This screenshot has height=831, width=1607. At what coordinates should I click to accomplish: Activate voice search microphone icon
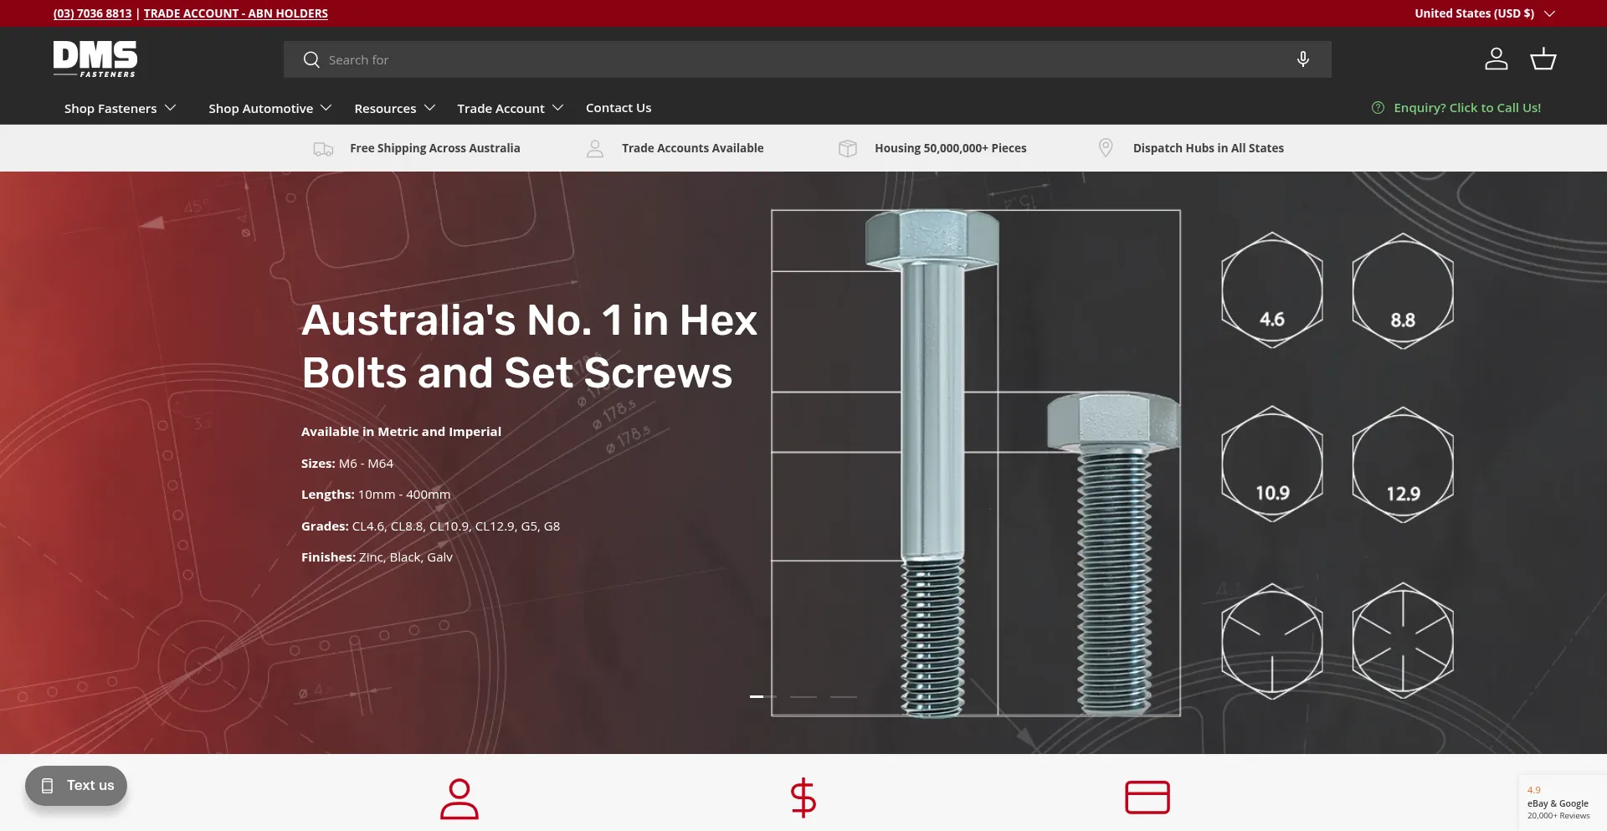[x=1302, y=59]
